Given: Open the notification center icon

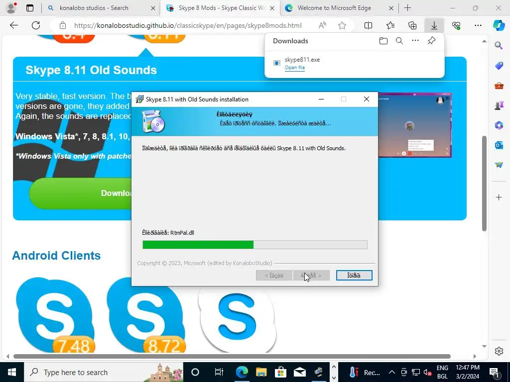Looking at the screenshot, I should (x=494, y=372).
